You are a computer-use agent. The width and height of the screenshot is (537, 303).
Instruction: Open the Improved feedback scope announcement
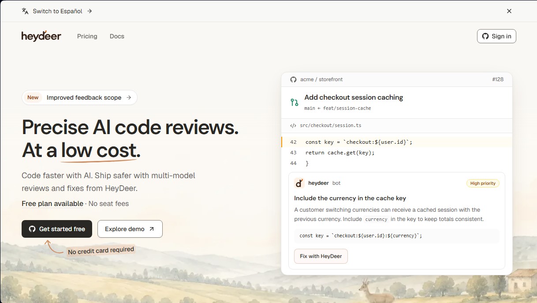click(79, 97)
